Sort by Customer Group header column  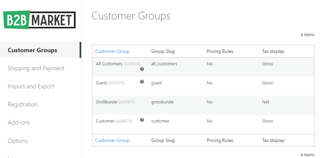point(112,51)
